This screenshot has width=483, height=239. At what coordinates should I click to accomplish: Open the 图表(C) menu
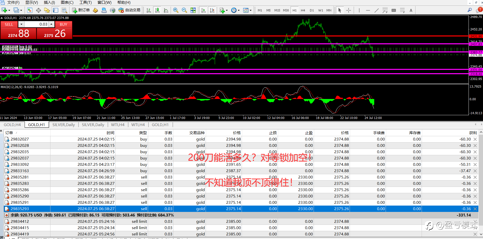coord(67,3)
